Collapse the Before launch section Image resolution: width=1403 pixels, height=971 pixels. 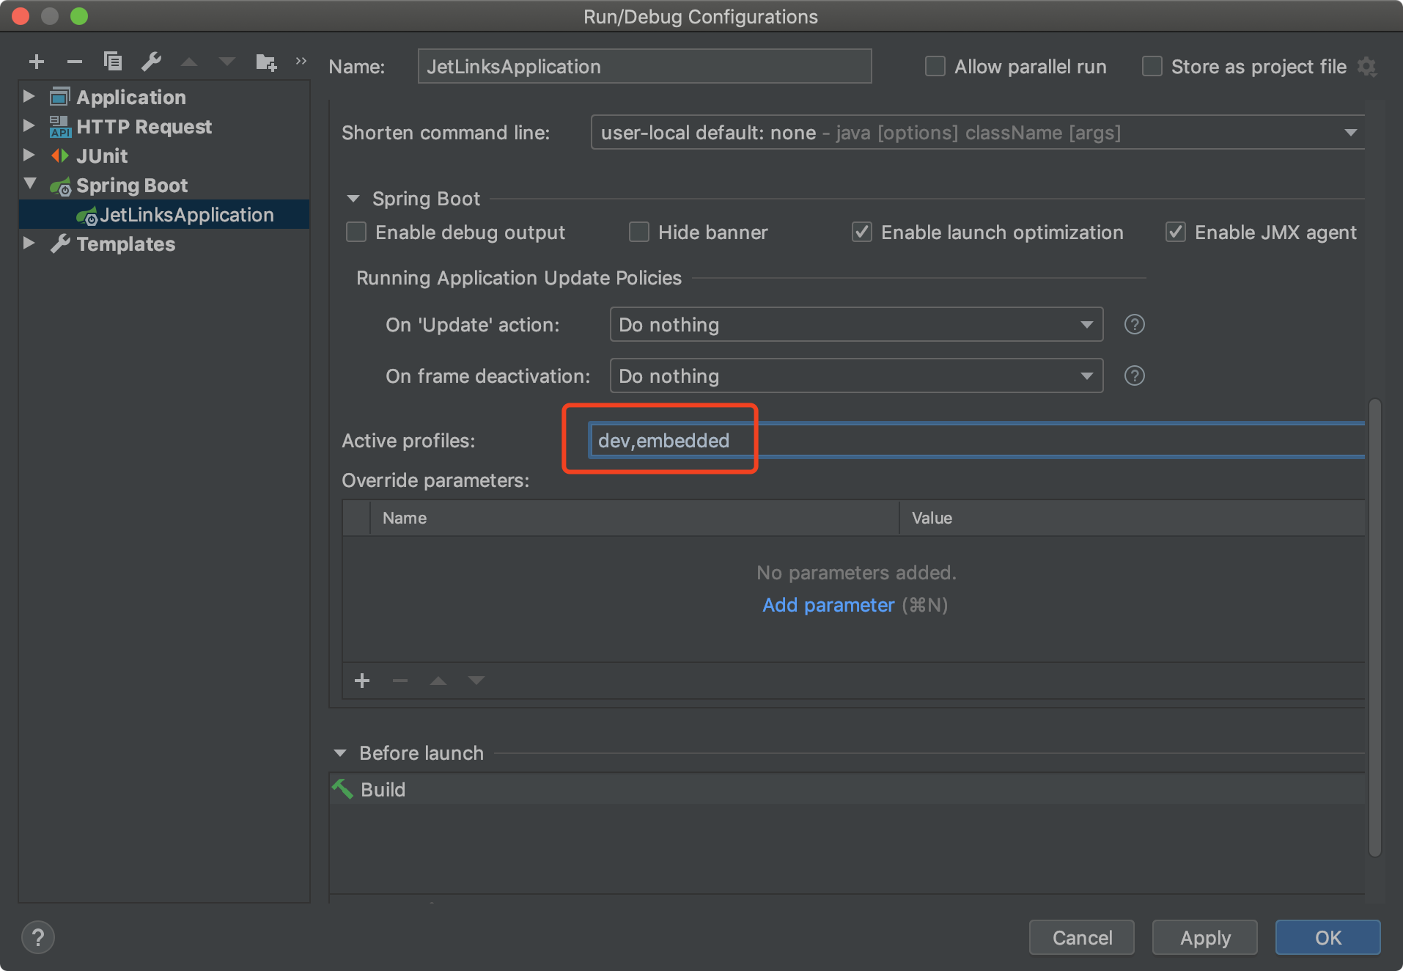(x=340, y=753)
